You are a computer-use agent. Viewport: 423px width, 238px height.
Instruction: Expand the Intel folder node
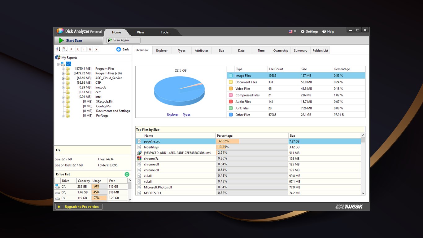63,97
